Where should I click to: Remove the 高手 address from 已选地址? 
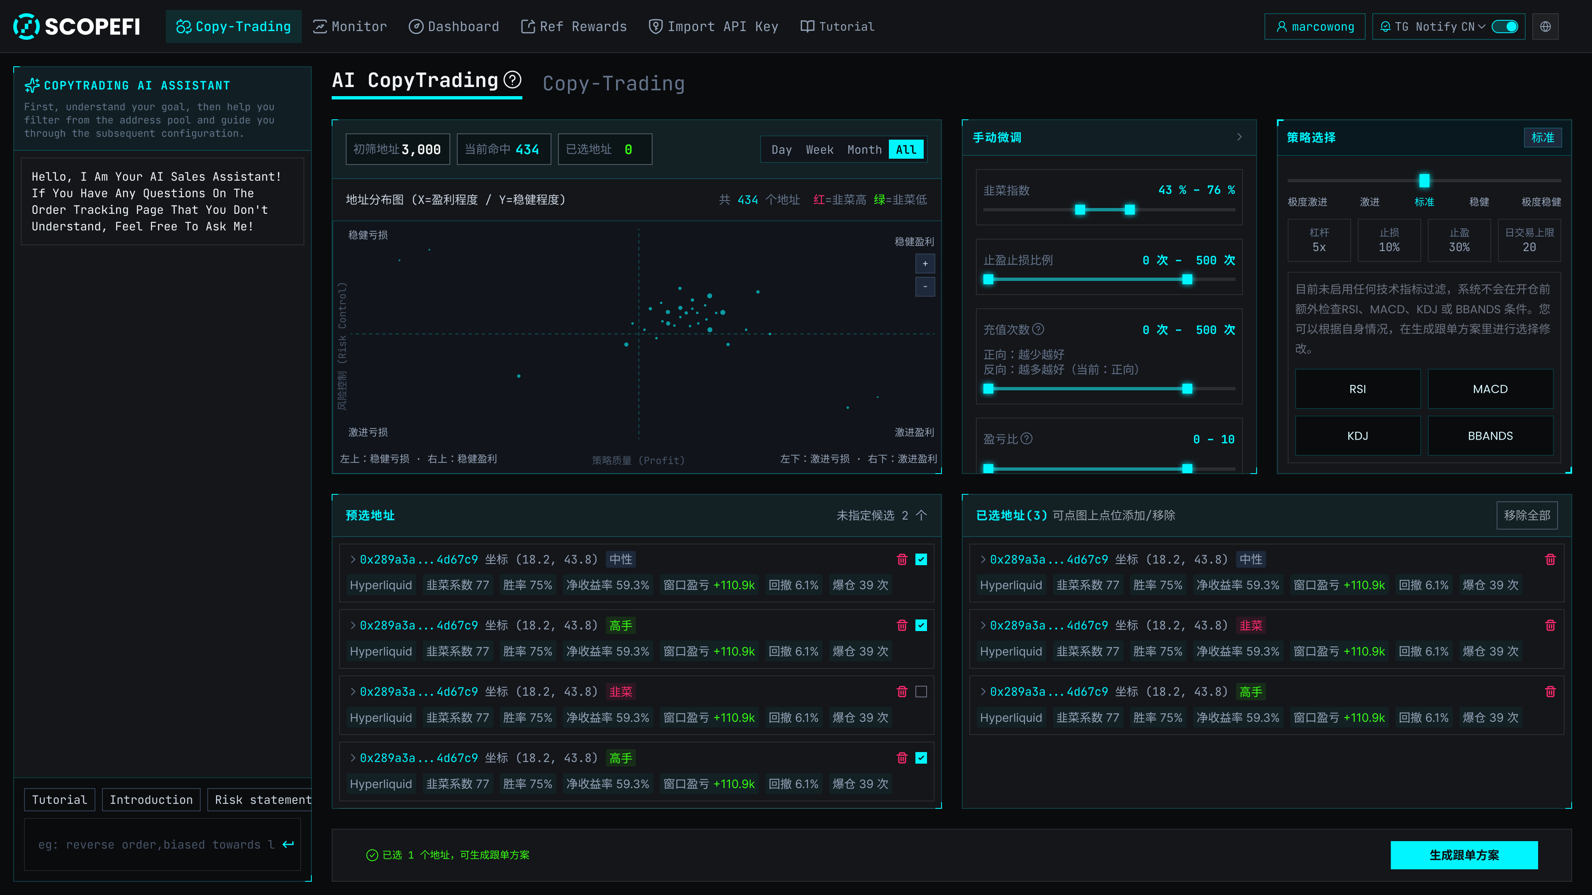1550,692
